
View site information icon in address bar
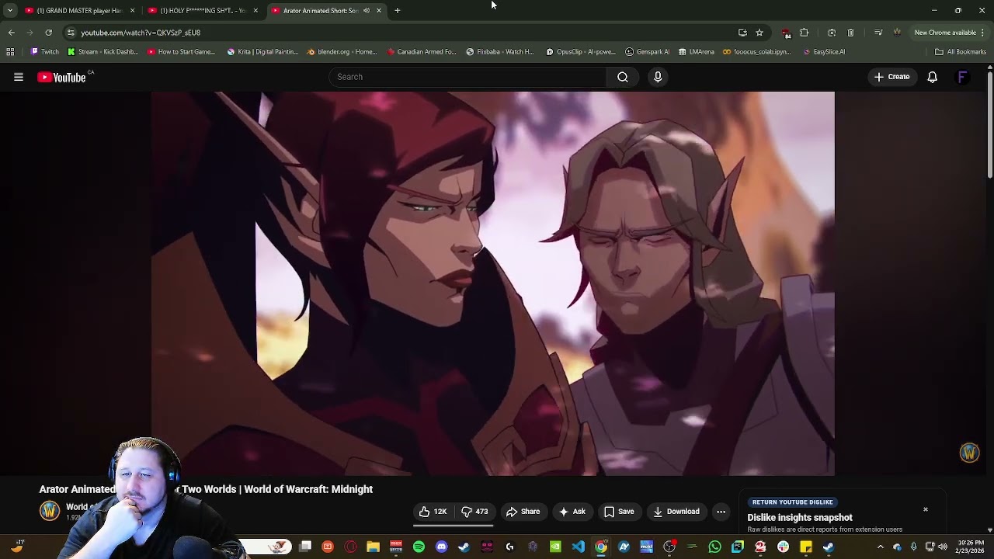pyautogui.click(x=71, y=33)
